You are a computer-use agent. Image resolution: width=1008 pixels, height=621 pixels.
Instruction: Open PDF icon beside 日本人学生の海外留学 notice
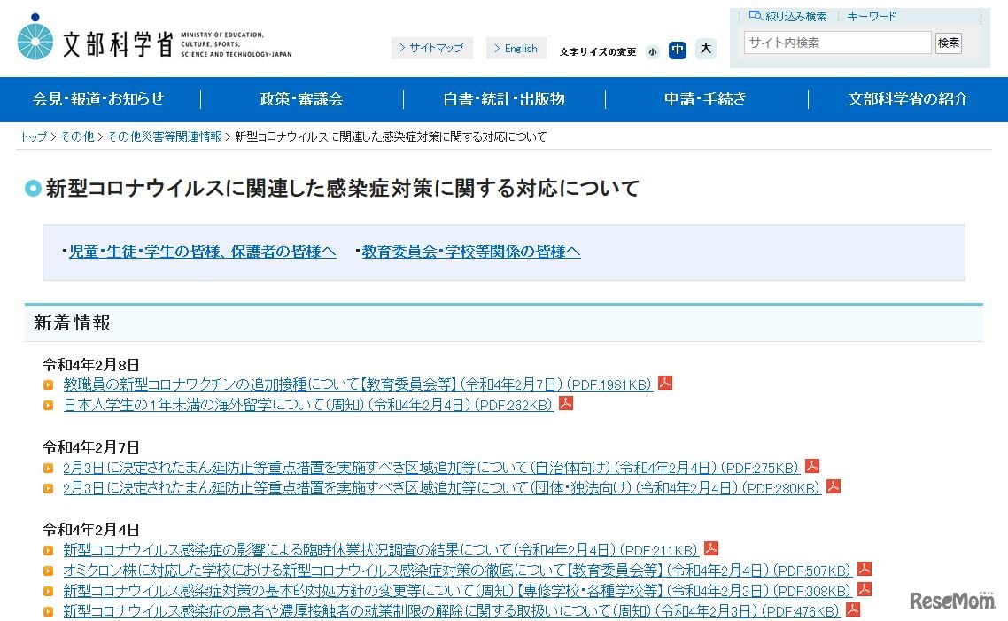coord(565,403)
